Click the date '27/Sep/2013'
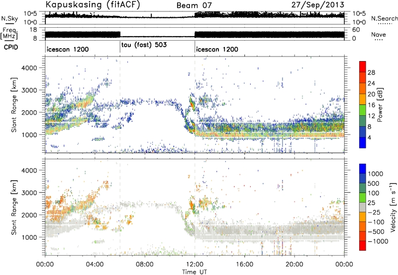Viewport: 398px width, 275px height. pos(318,4)
